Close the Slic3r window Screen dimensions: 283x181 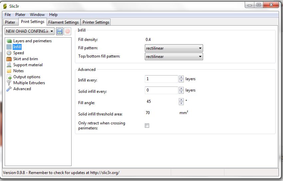(x=271, y=5)
